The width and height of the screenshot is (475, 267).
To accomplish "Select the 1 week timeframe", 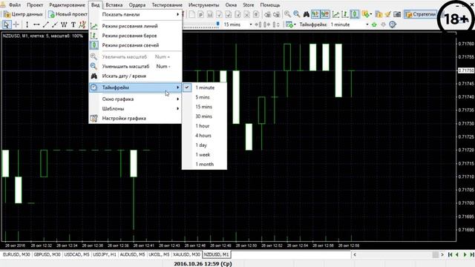I will 205,155.
